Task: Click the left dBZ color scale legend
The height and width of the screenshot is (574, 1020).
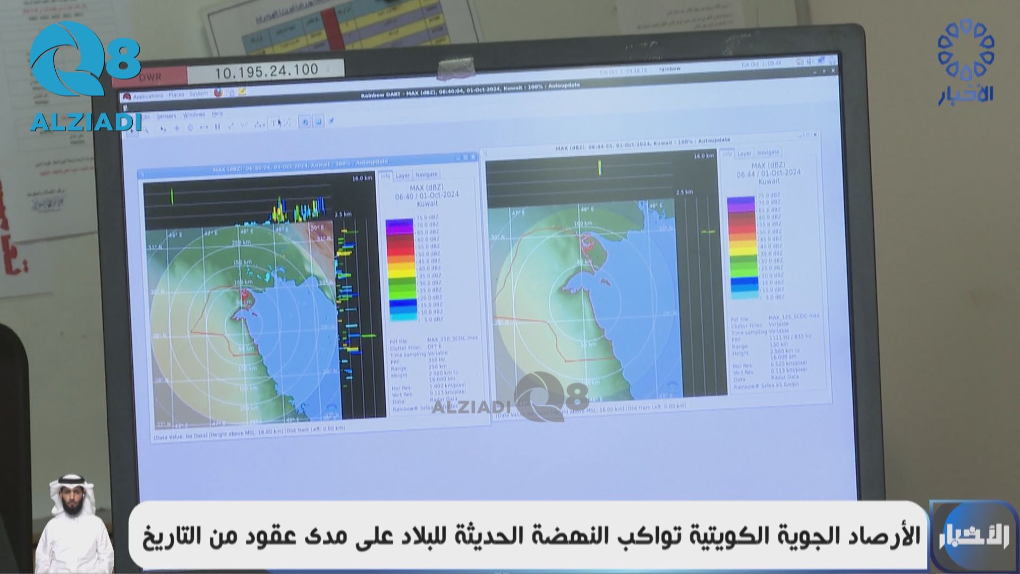Action: pos(400,268)
